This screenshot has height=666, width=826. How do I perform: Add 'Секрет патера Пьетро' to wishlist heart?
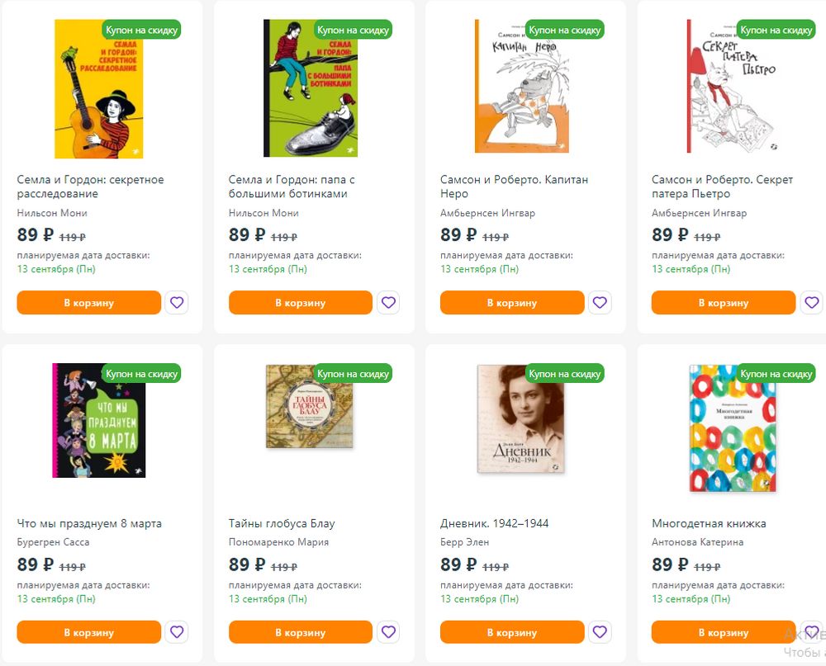pos(811,303)
